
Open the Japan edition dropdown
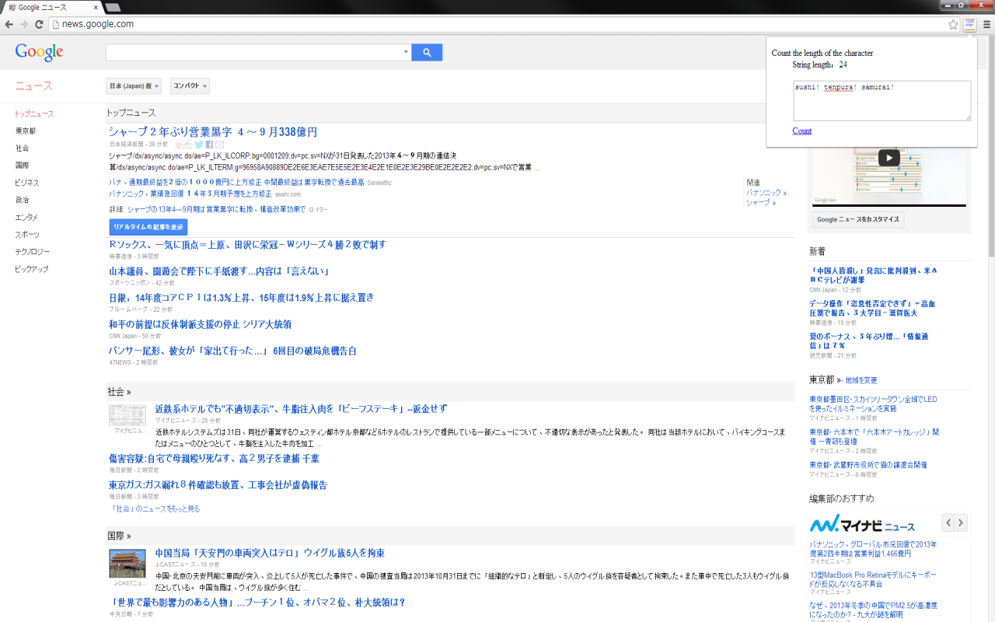pos(134,86)
